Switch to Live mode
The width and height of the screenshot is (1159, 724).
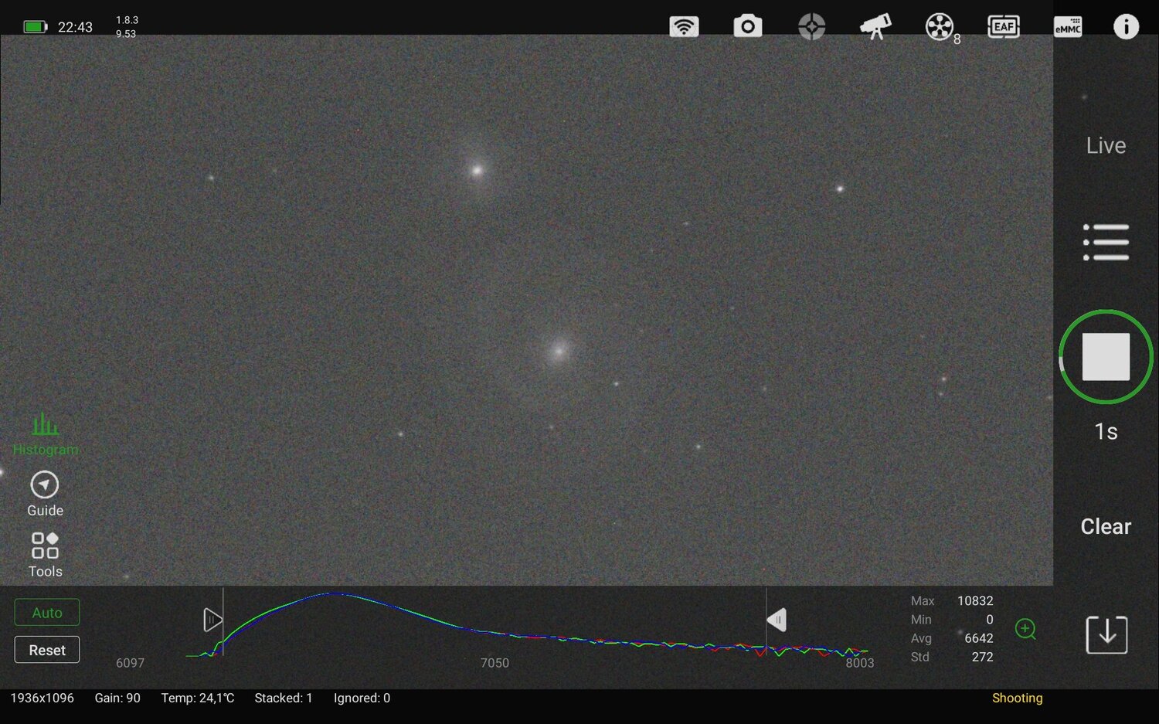(x=1106, y=145)
